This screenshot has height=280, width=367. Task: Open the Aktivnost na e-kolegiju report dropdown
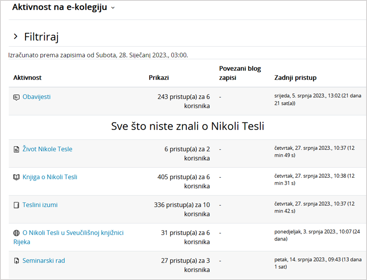click(113, 8)
